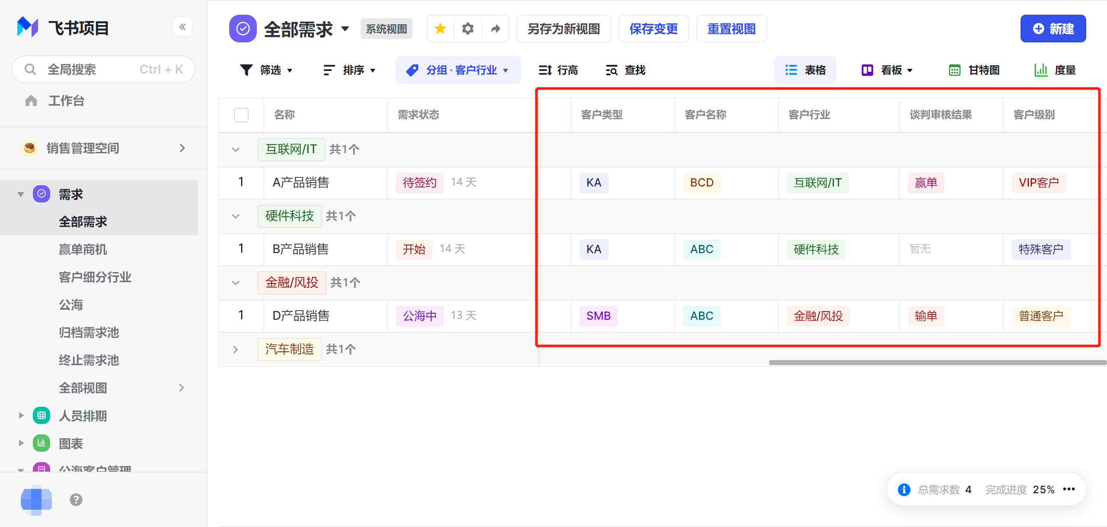
Task: Collapse the 需求 tree triangle
Action: tap(21, 194)
